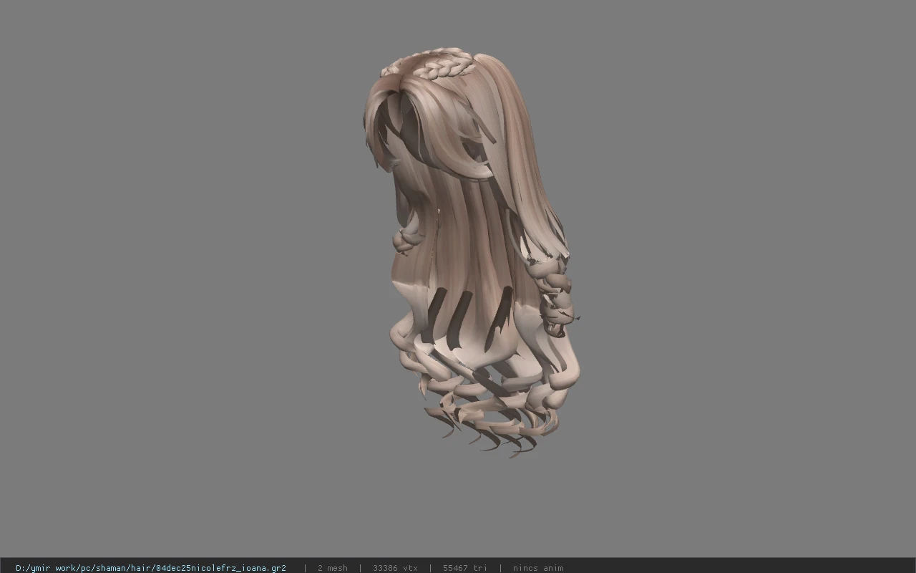Click the '55467 tri' triangle count
The height and width of the screenshot is (573, 916).
point(465,568)
